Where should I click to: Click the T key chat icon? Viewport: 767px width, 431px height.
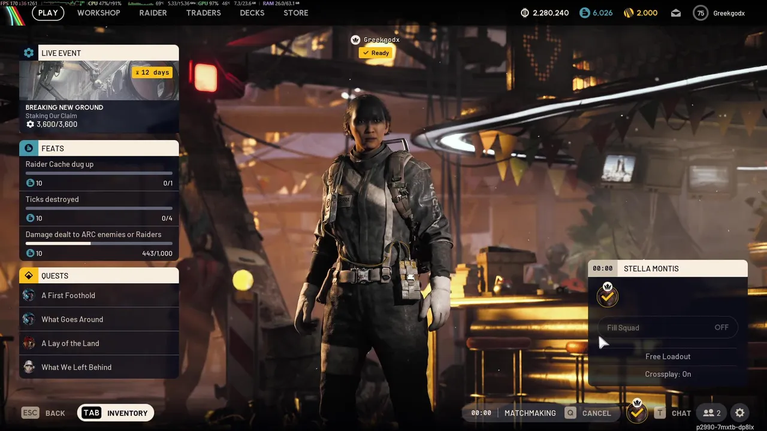tap(660, 413)
